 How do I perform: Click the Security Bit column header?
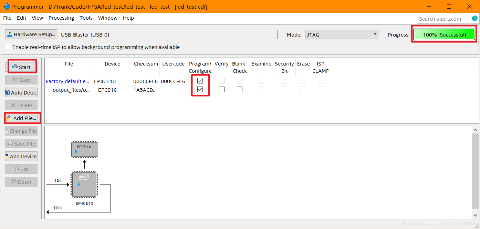tap(284, 67)
